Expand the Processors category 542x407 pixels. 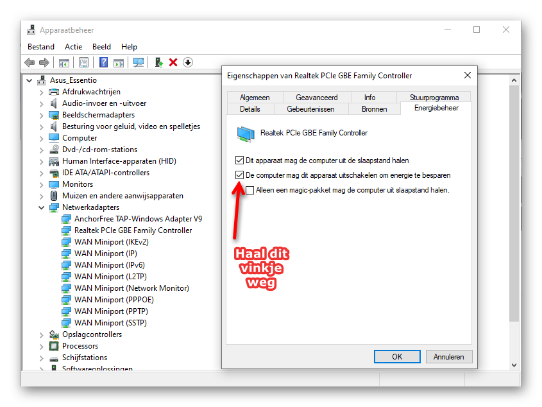42,347
